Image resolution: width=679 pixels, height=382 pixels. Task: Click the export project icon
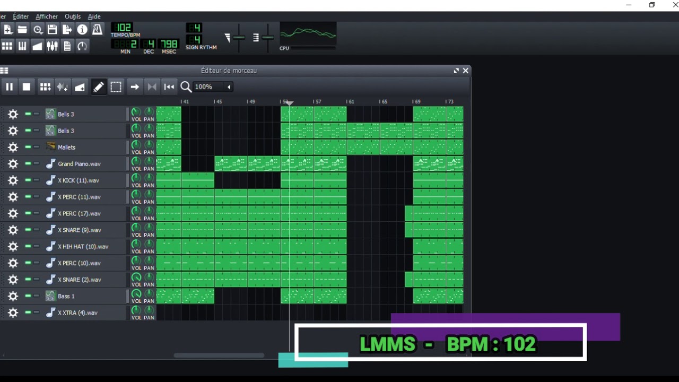point(67,30)
